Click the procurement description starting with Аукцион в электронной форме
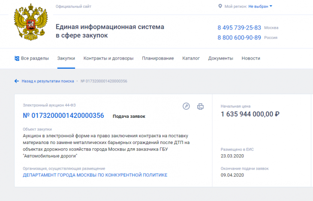Screen dimensions: 313x201 click(x=106, y=146)
